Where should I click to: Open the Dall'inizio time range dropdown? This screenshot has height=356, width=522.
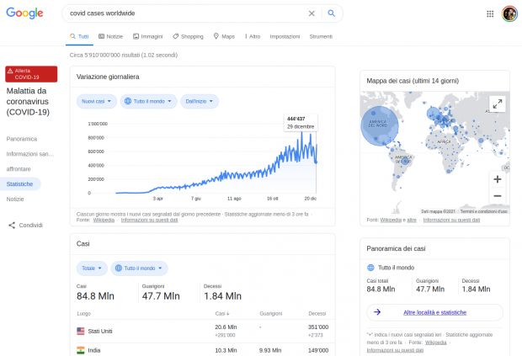pos(200,101)
